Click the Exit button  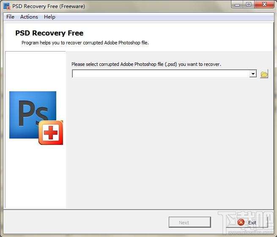(247, 222)
